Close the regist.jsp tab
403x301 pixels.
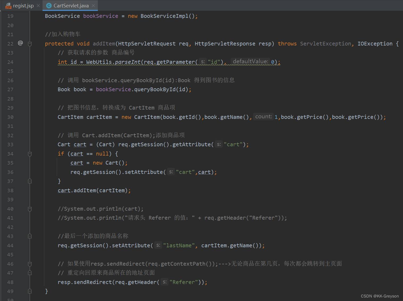[38, 6]
